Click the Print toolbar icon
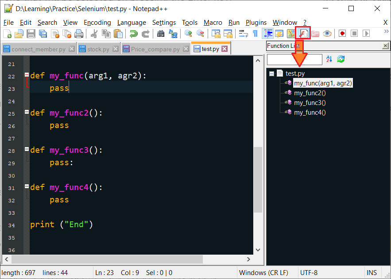Viewport: 391px width, 279px height. pos(79,33)
